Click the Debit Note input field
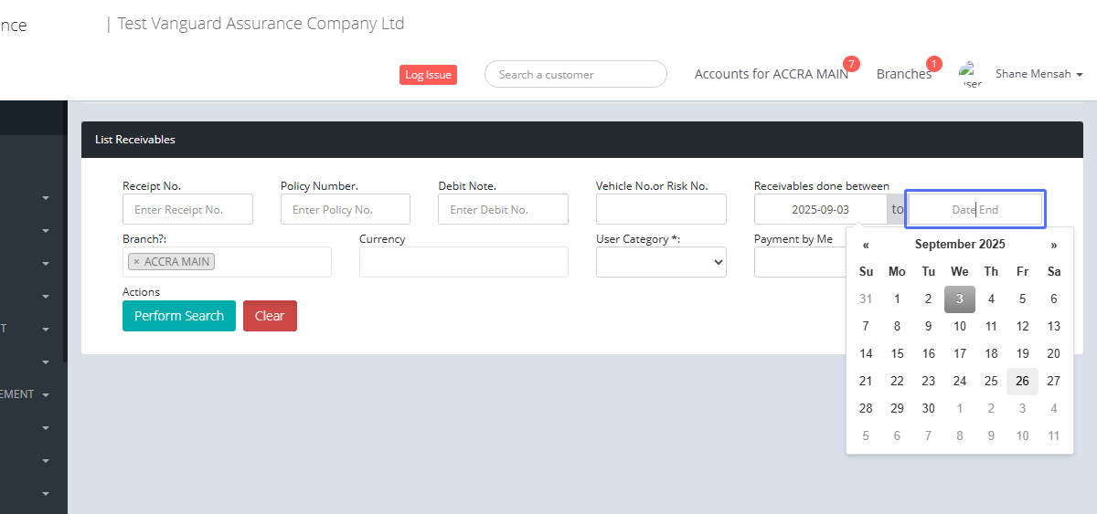 pos(503,209)
